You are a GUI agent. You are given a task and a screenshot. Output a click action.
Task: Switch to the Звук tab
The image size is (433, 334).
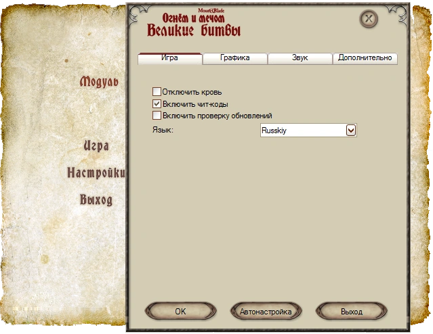[x=300, y=58]
